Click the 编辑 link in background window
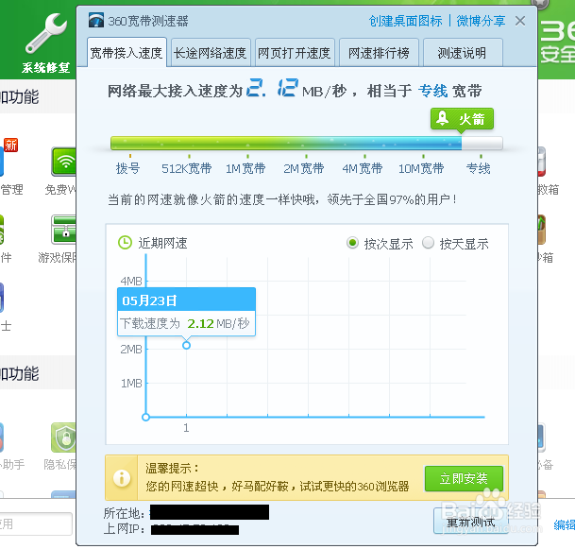The height and width of the screenshot is (549, 575). click(x=565, y=524)
